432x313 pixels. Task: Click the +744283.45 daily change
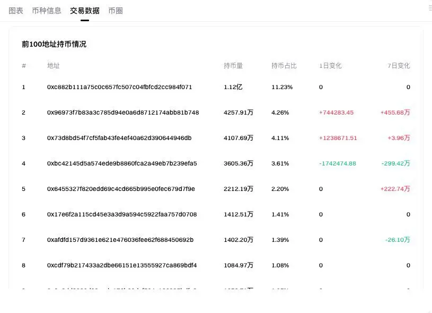[336, 112]
